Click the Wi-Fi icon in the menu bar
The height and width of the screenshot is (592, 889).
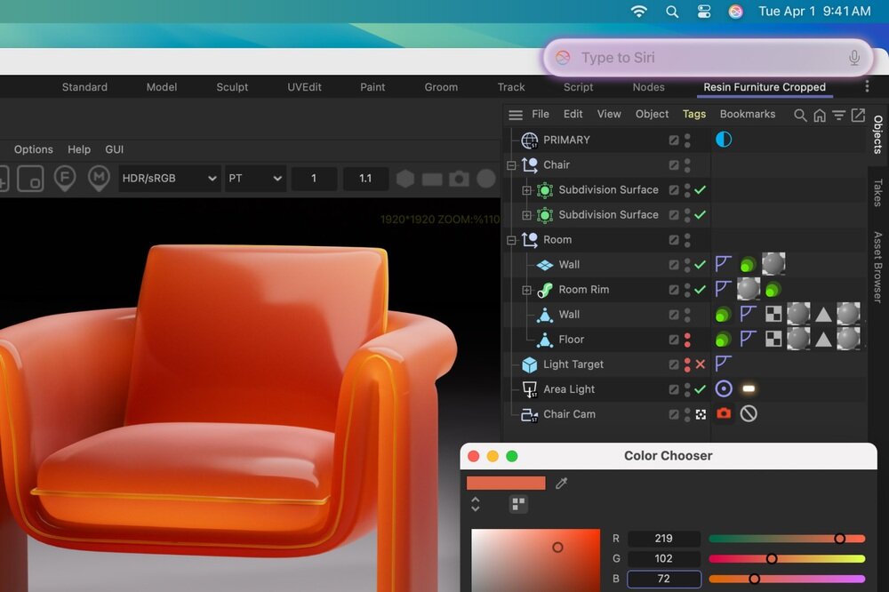pos(639,12)
